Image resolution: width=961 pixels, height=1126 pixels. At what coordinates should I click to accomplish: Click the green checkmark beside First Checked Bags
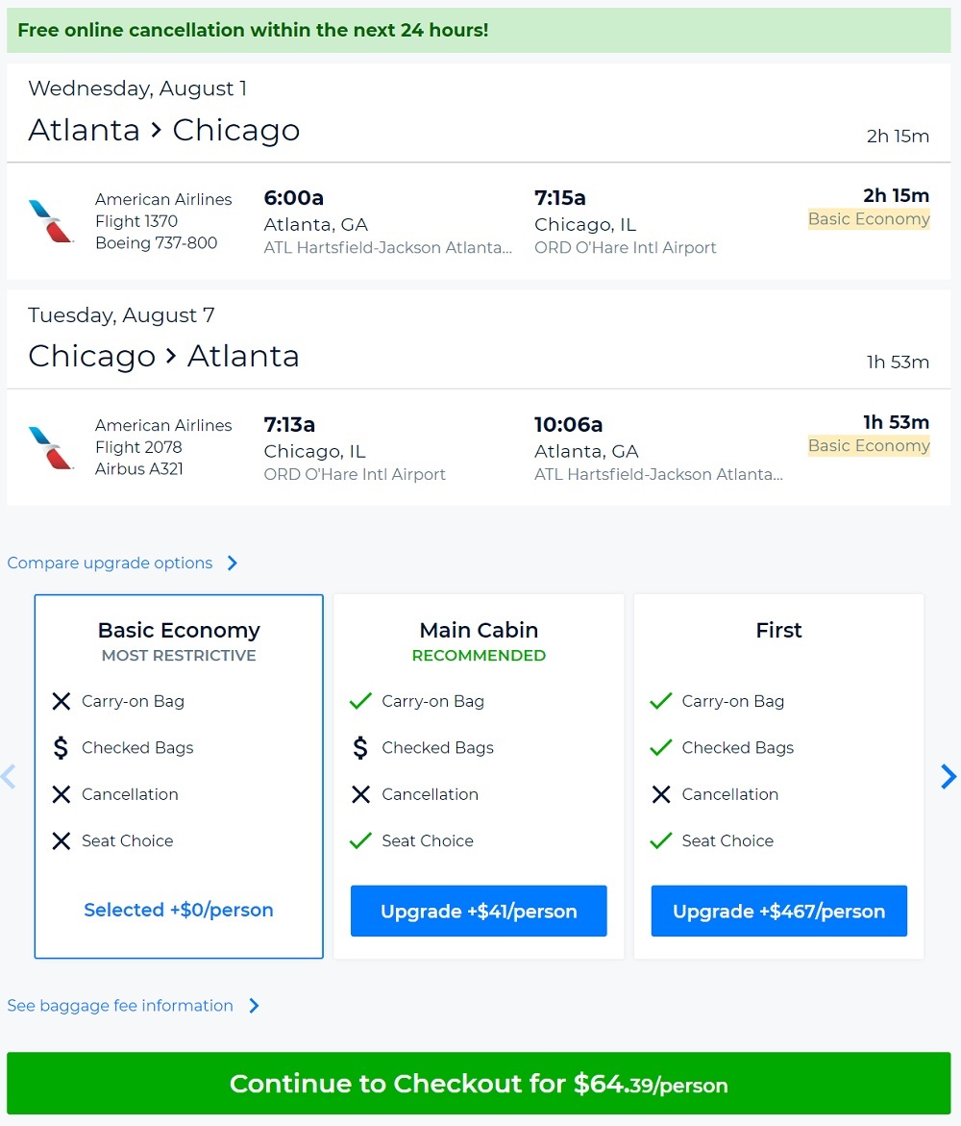660,748
